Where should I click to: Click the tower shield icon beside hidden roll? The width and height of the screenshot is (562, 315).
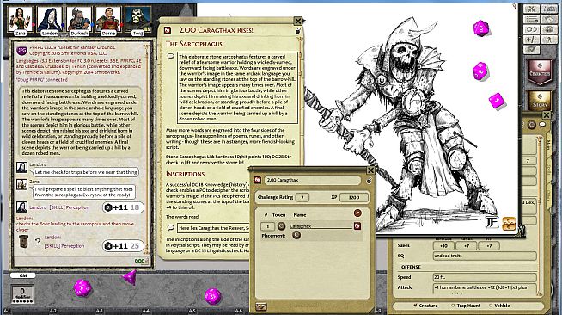click(x=23, y=242)
